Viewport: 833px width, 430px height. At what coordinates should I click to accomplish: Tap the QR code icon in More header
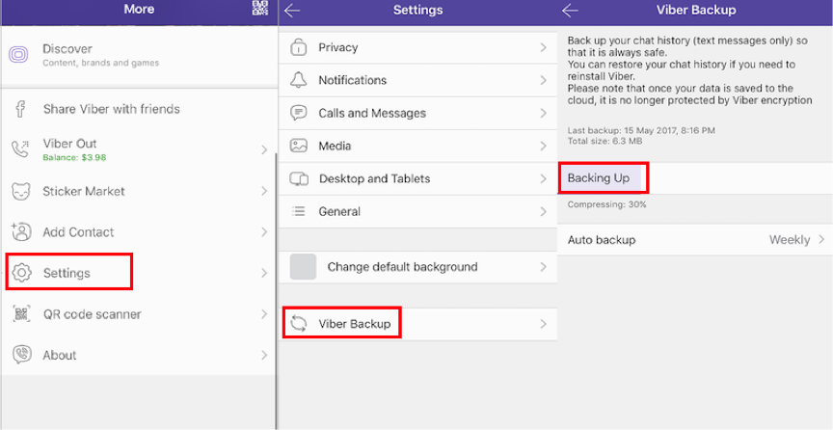[259, 9]
